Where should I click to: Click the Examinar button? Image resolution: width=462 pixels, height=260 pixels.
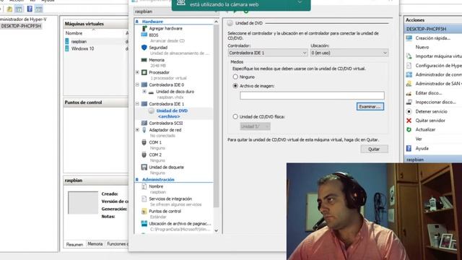coord(370,106)
